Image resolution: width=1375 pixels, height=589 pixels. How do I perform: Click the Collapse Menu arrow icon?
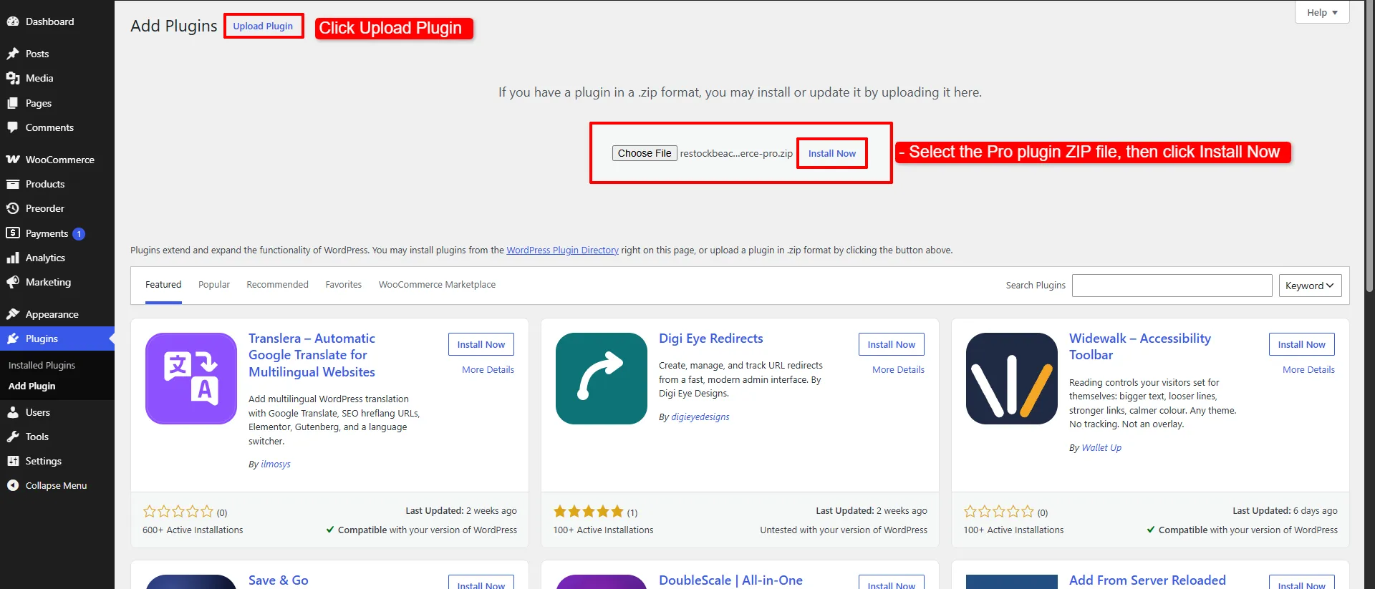(x=13, y=485)
